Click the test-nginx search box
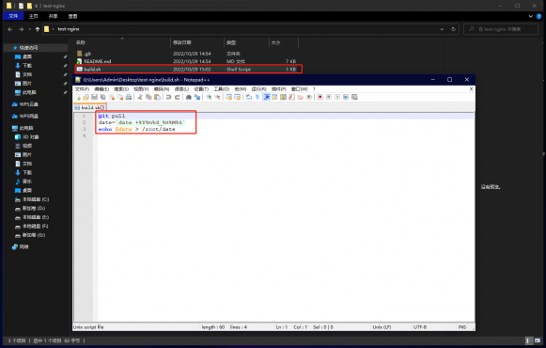 coord(501,29)
